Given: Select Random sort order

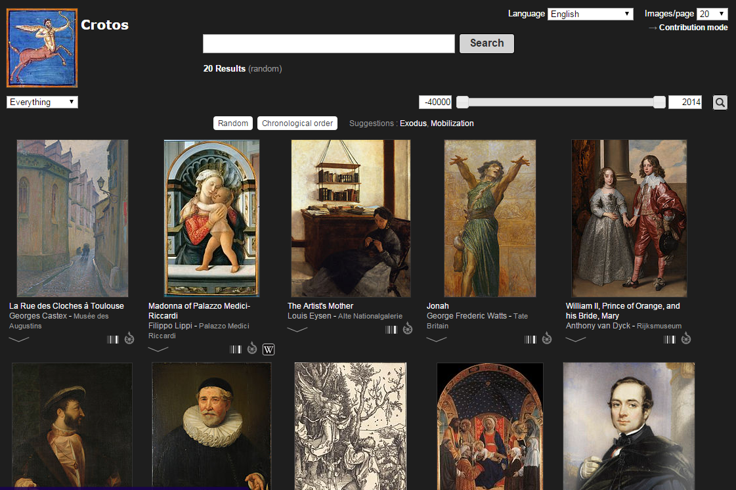Looking at the screenshot, I should point(233,123).
